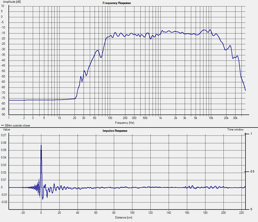Click the "10k" frequency axis tick label
This screenshot has height=222, width=258.
(211, 118)
